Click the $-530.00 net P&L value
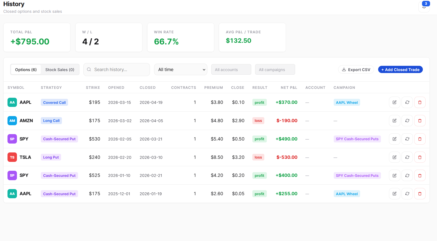 pos(287,157)
